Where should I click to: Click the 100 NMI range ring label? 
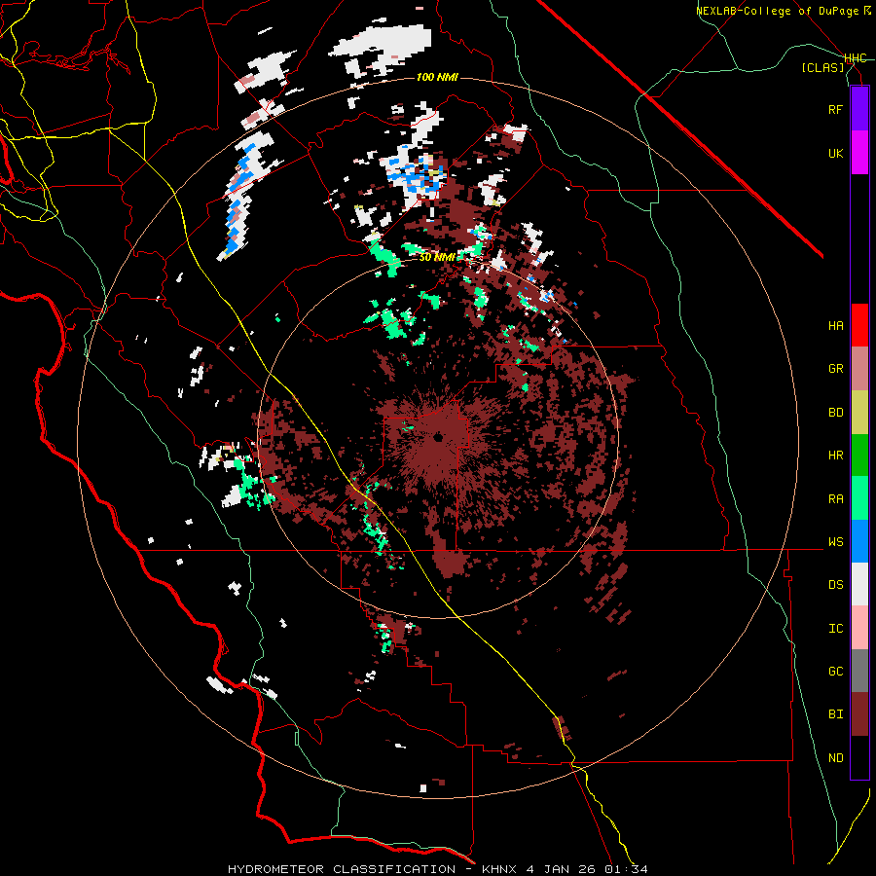(x=437, y=77)
